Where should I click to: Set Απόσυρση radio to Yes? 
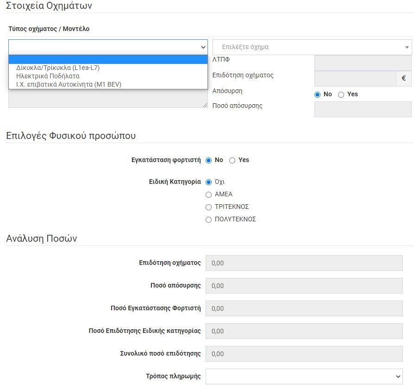pyautogui.click(x=341, y=94)
